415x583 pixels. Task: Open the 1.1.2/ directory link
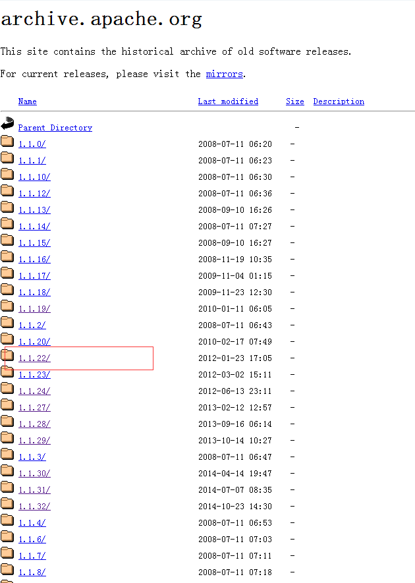(x=32, y=325)
